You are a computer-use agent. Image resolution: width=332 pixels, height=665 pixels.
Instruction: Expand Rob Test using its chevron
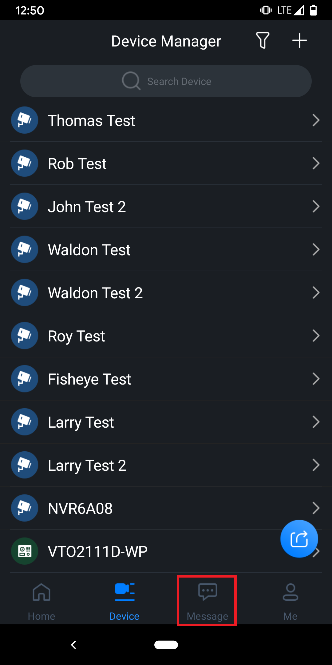316,163
